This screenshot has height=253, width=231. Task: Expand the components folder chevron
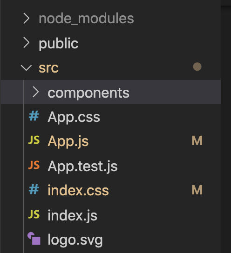(35, 92)
